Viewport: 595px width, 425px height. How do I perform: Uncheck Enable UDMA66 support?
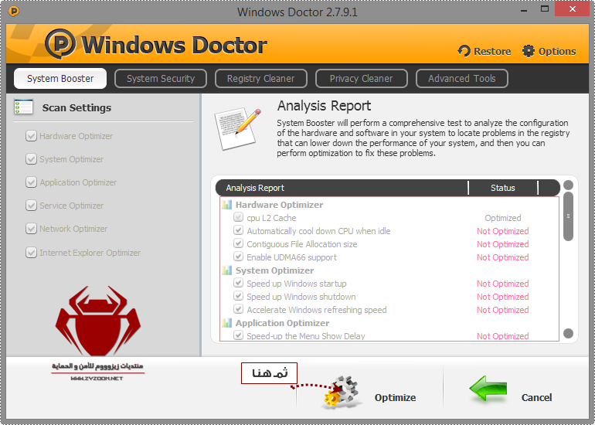(x=238, y=257)
